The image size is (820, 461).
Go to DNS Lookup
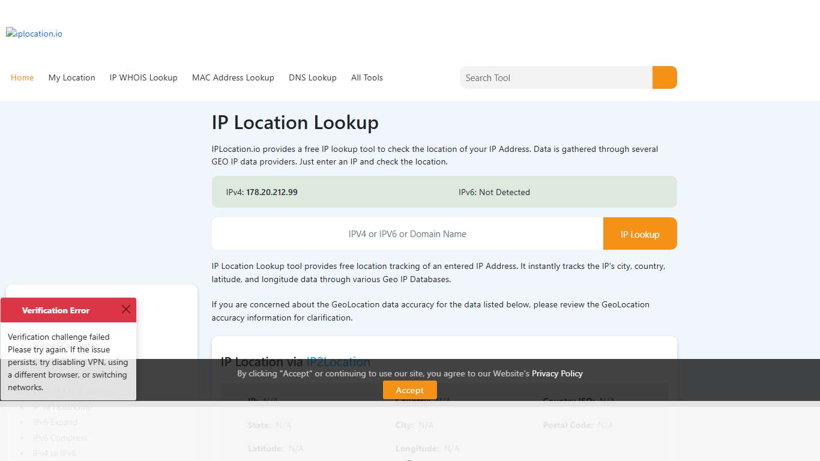(312, 77)
